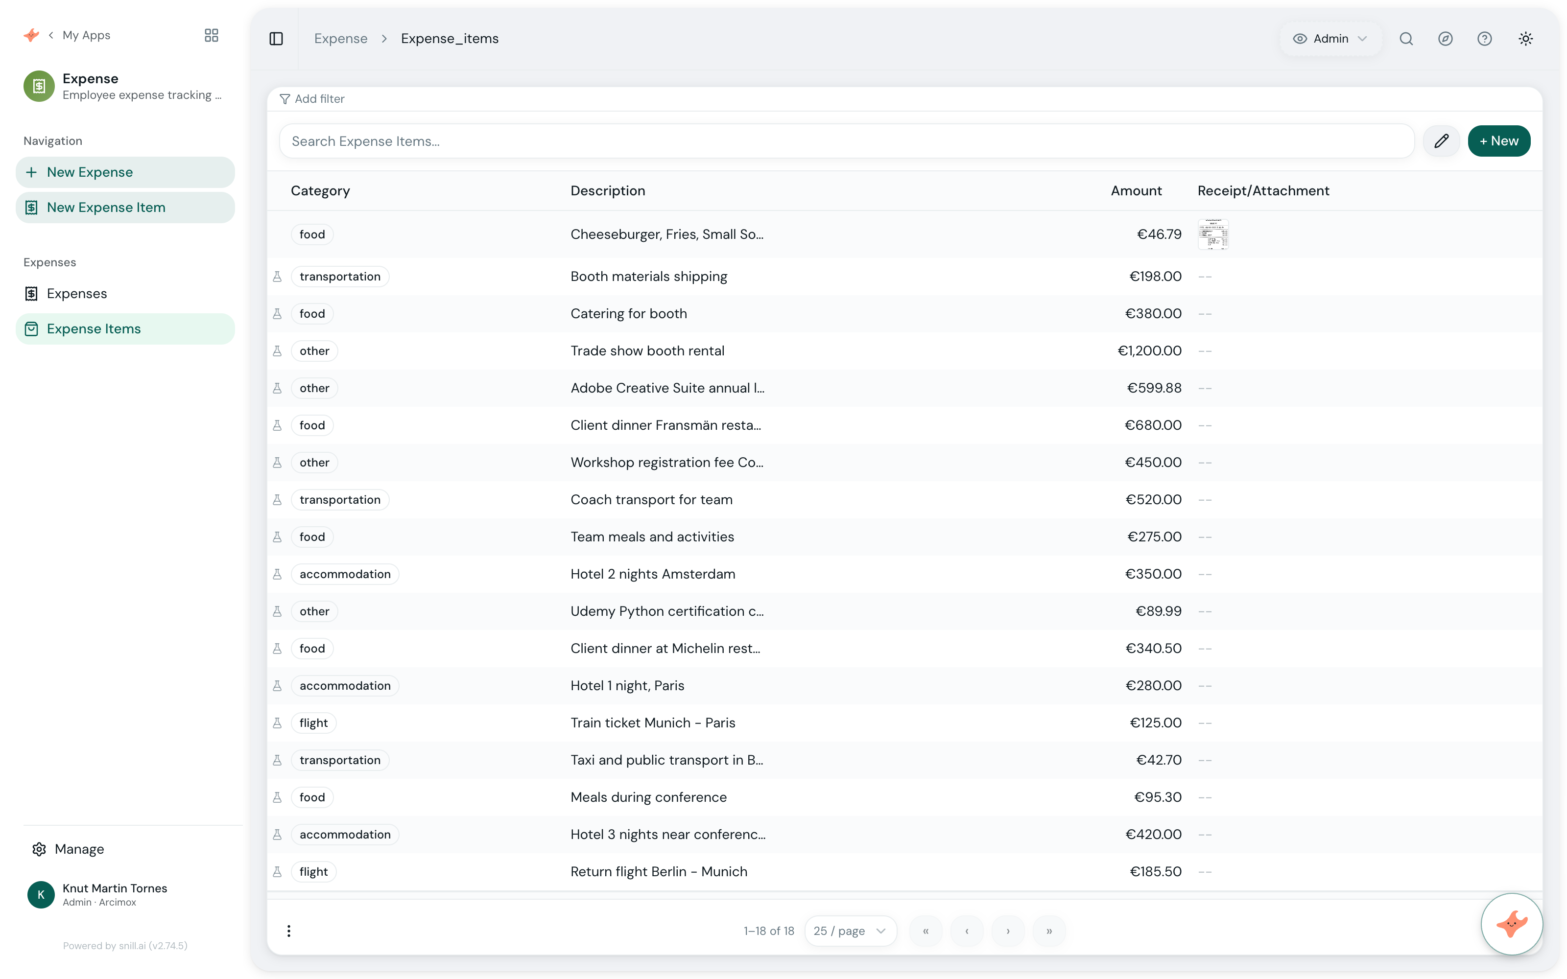
Task: Click flask icon on Adobe Creative Suite row
Action: click(x=277, y=388)
